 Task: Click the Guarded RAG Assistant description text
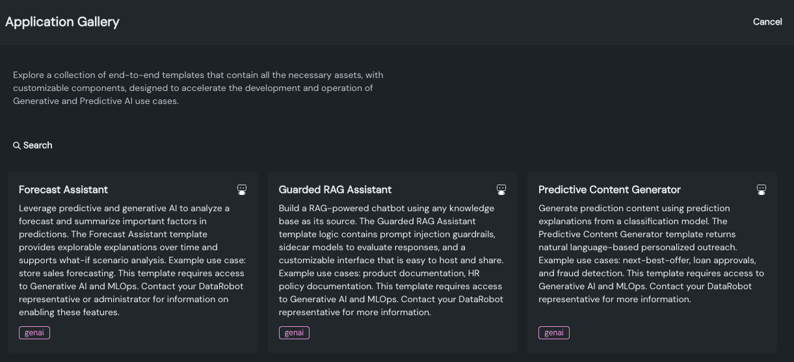pyautogui.click(x=391, y=260)
